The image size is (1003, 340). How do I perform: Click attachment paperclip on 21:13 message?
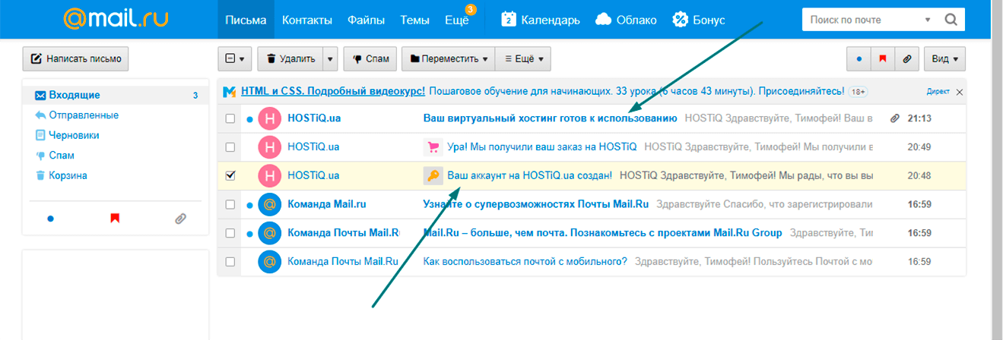(895, 118)
